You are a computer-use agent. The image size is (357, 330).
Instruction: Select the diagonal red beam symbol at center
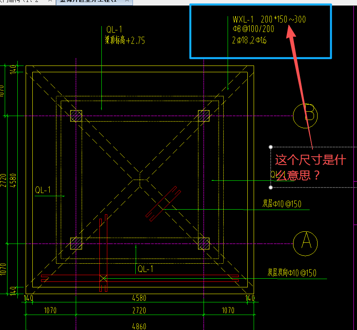[x=163, y=203]
